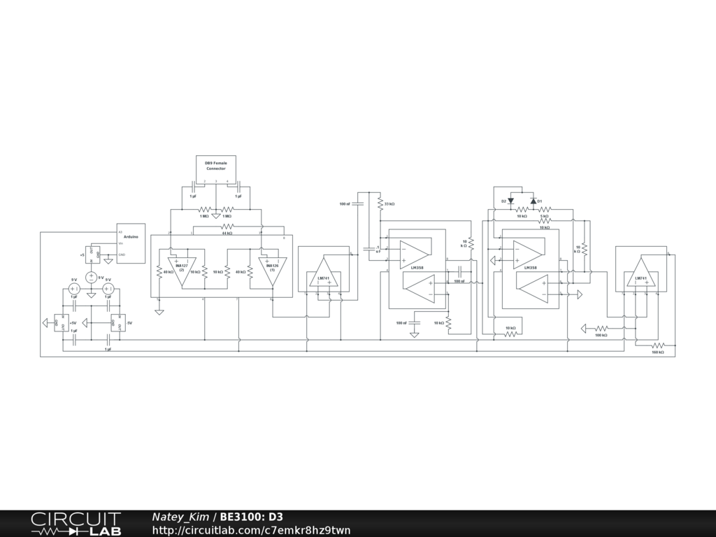
Task: Click the CircuitLab logo
Action: coord(76,524)
